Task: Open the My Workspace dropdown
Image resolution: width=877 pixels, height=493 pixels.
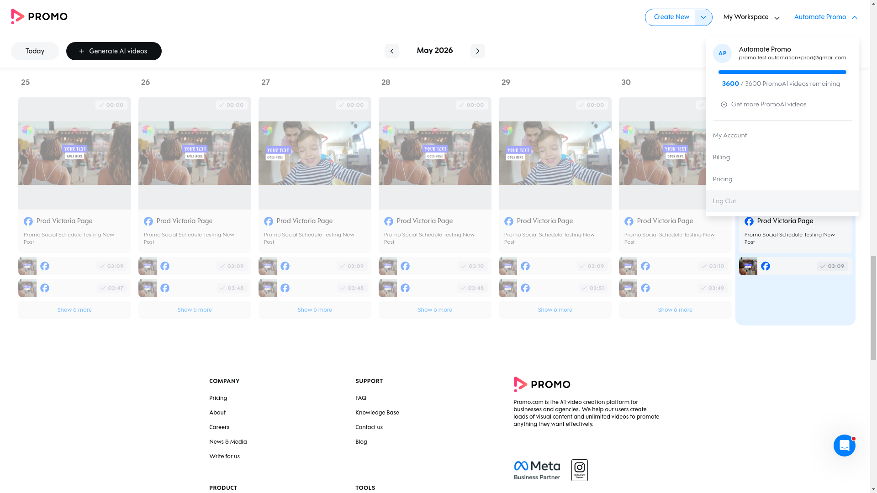Action: [x=751, y=17]
